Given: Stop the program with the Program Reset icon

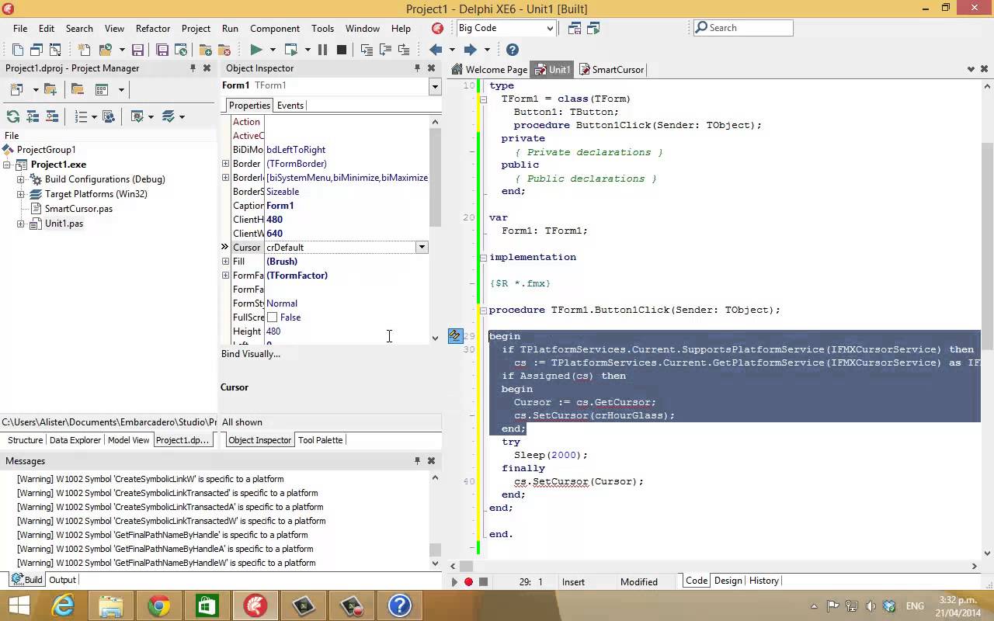Looking at the screenshot, I should [x=341, y=49].
